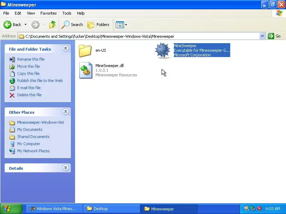286x214 pixels.
Task: Click E-mail this file
Action: 29,88
